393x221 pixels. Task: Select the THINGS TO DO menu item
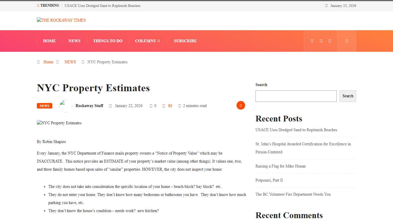point(108,41)
